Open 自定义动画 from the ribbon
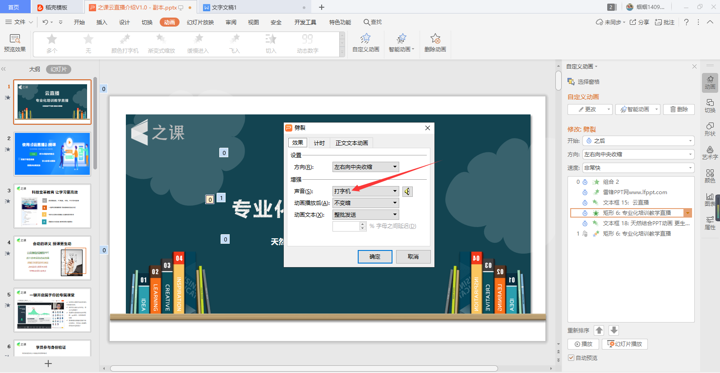The width and height of the screenshot is (720, 373). (366, 43)
